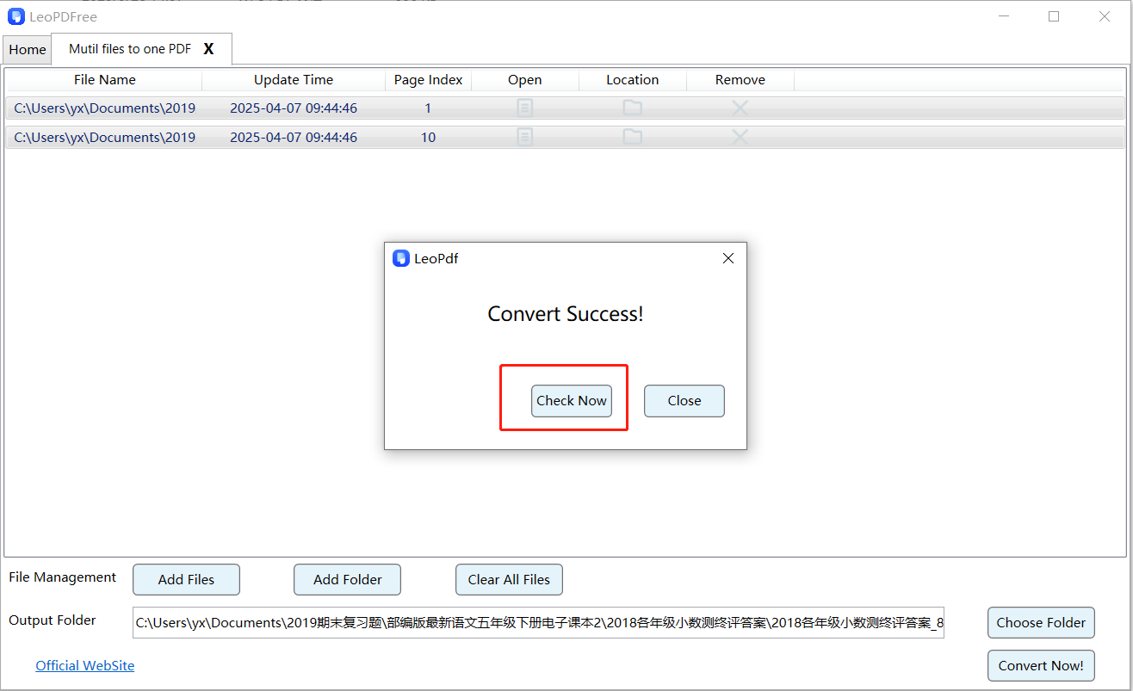Click the Page Index value 10

pyautogui.click(x=428, y=138)
